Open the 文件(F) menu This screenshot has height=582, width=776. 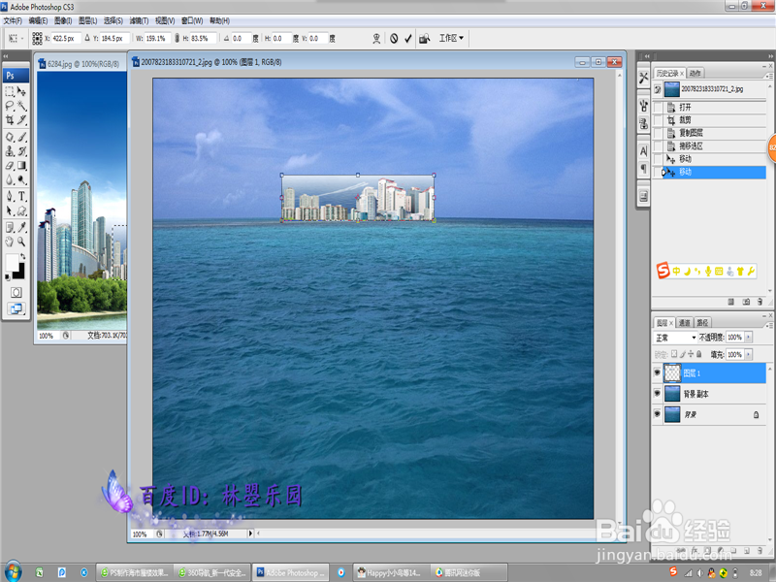click(13, 20)
